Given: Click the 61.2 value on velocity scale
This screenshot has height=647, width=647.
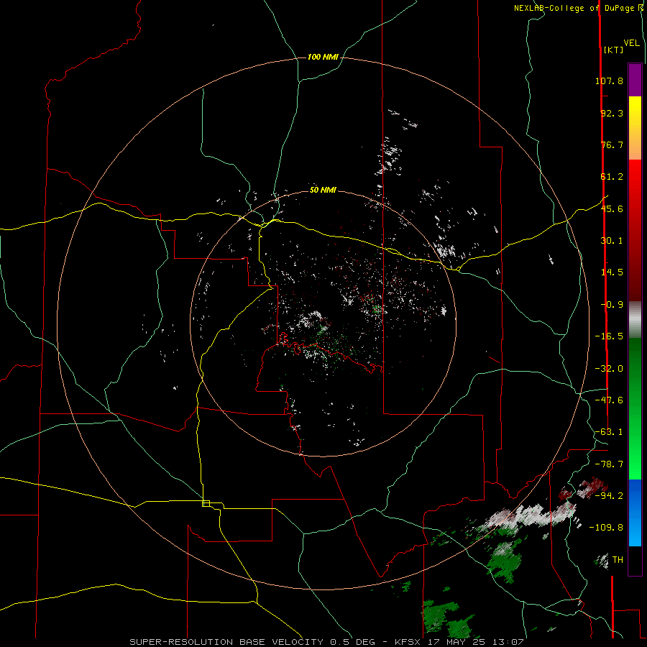Looking at the screenshot, I should tap(612, 177).
